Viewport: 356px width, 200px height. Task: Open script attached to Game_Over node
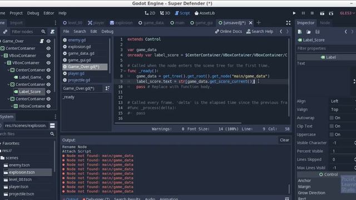pos(42,41)
